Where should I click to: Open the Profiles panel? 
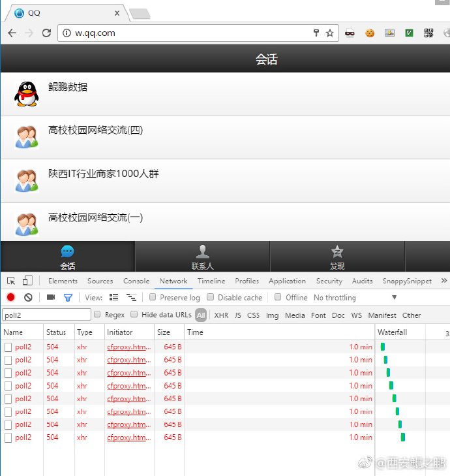point(247,281)
